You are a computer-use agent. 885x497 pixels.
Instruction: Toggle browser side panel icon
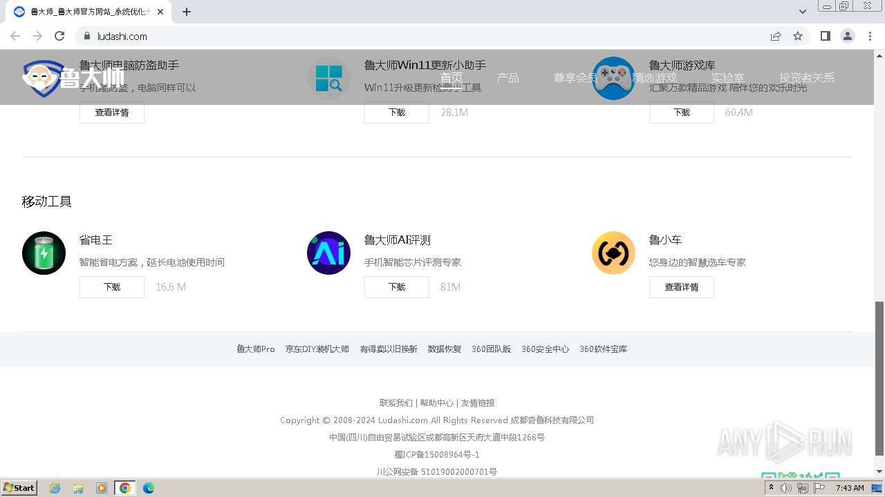(825, 36)
